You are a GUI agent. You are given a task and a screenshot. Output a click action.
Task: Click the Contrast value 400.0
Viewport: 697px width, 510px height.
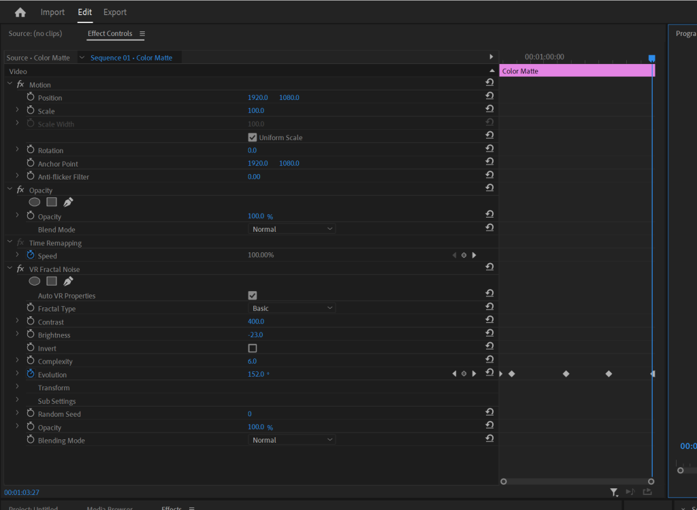256,321
